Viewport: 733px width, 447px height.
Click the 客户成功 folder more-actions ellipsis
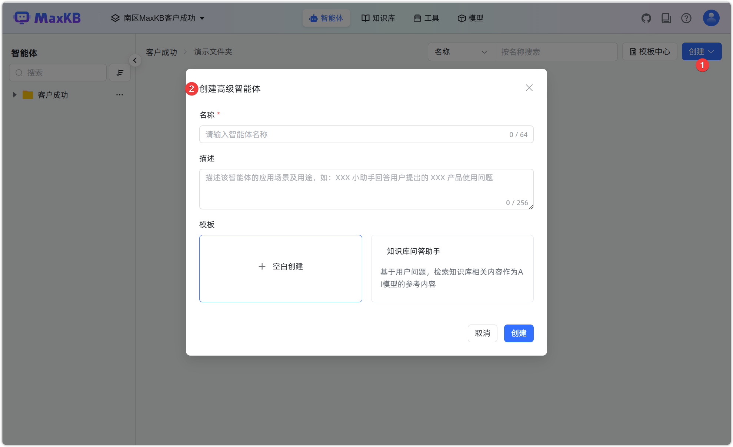119,95
